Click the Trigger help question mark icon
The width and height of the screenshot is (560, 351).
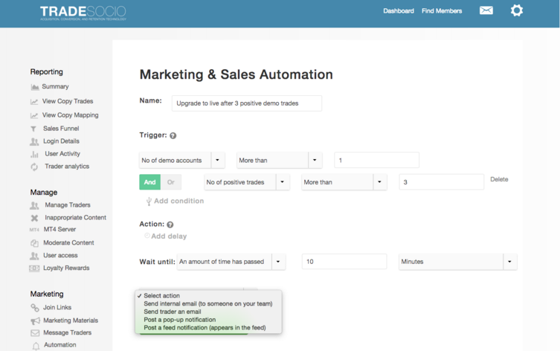[173, 136]
